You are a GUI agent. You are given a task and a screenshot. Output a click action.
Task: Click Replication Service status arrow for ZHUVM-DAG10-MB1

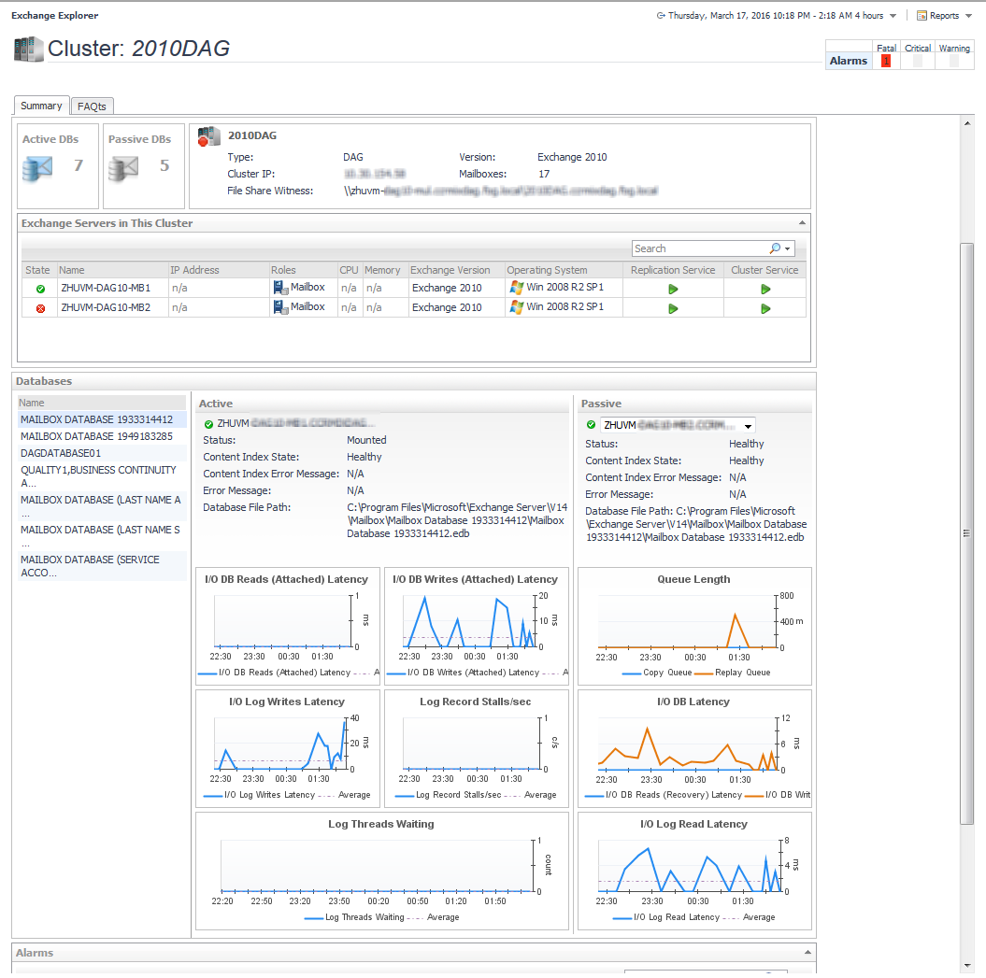click(x=673, y=290)
